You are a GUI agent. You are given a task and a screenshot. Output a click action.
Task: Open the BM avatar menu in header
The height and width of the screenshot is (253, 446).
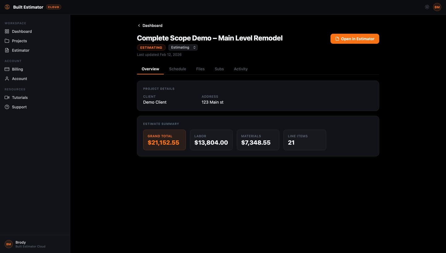pos(437,7)
